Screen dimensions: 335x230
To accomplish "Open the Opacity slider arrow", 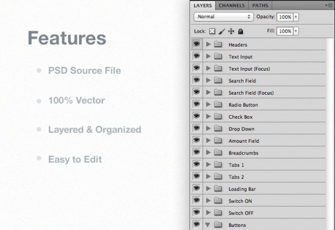I will 296,17.
